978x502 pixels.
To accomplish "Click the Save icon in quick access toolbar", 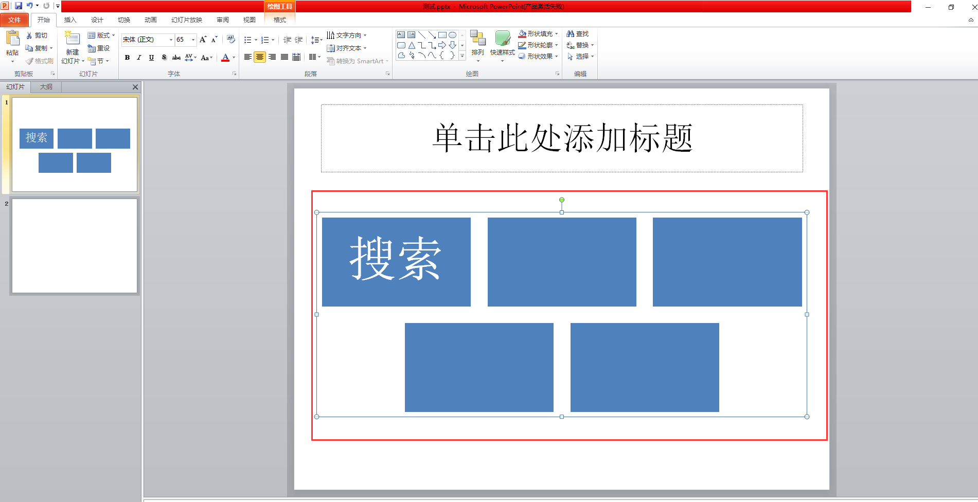I will pos(19,6).
